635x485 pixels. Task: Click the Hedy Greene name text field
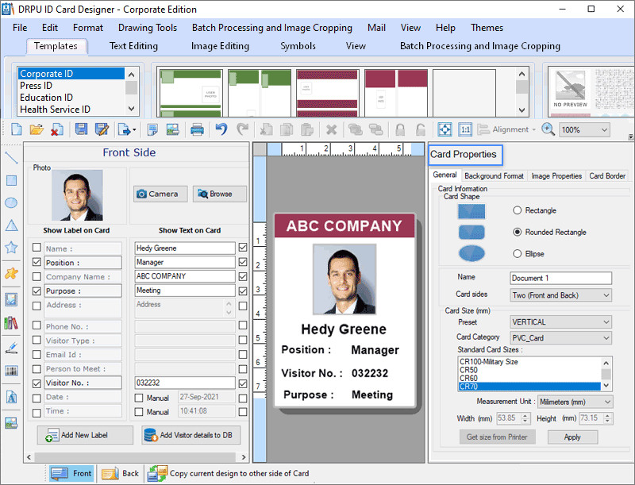pyautogui.click(x=185, y=248)
